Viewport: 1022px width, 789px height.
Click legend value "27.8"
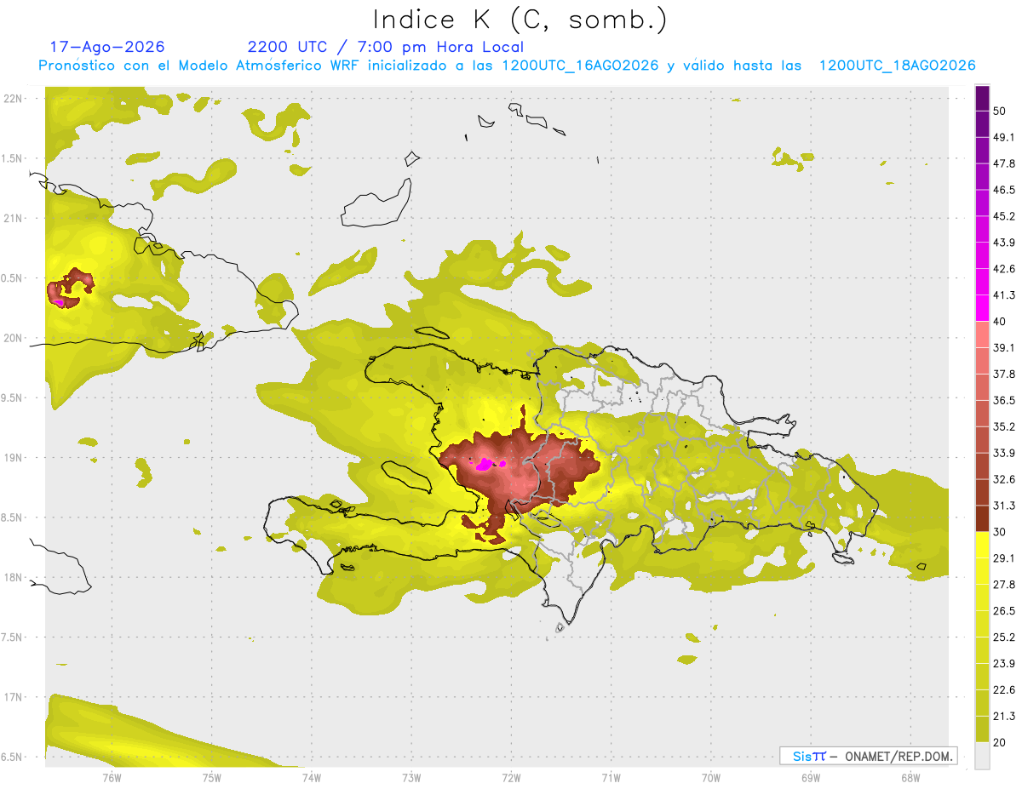coord(1004,585)
